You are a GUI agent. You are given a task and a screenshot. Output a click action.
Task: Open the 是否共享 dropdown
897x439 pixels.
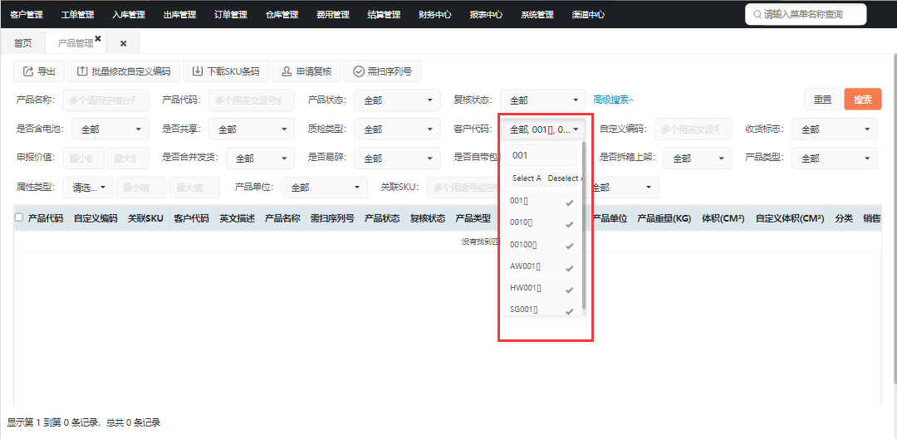(x=251, y=129)
